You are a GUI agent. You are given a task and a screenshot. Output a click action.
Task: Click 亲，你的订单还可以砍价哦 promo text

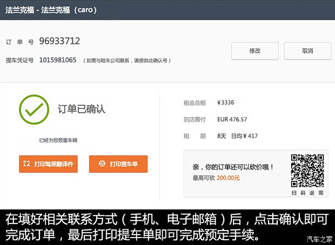click(x=233, y=167)
